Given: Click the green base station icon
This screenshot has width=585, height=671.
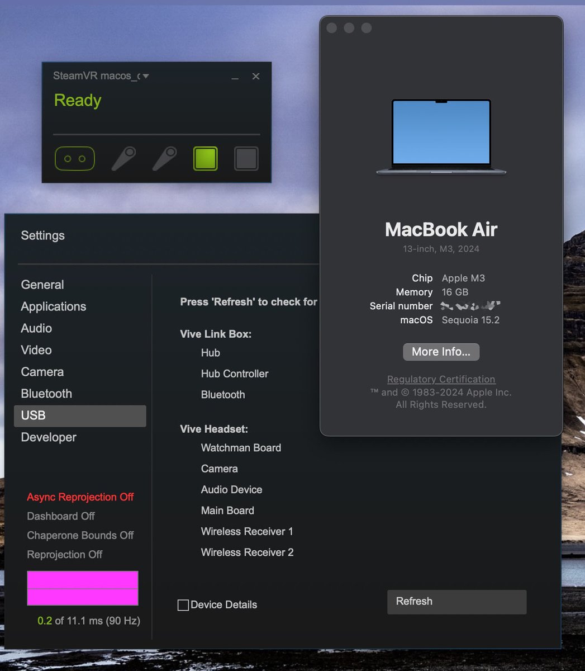Looking at the screenshot, I should [x=205, y=159].
